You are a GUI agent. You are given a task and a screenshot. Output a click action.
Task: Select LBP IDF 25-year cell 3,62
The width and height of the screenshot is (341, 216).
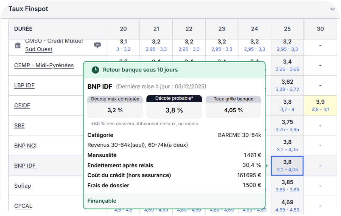click(x=287, y=85)
